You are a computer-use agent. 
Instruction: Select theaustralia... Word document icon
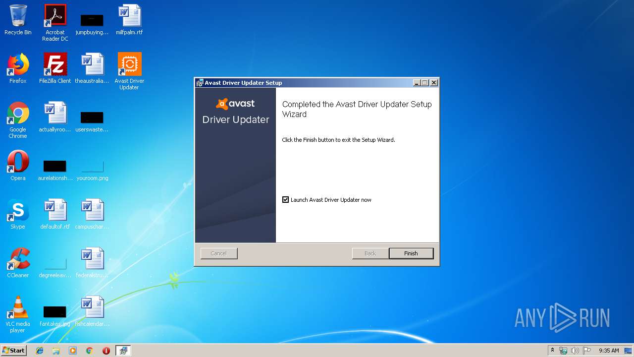coord(92,69)
